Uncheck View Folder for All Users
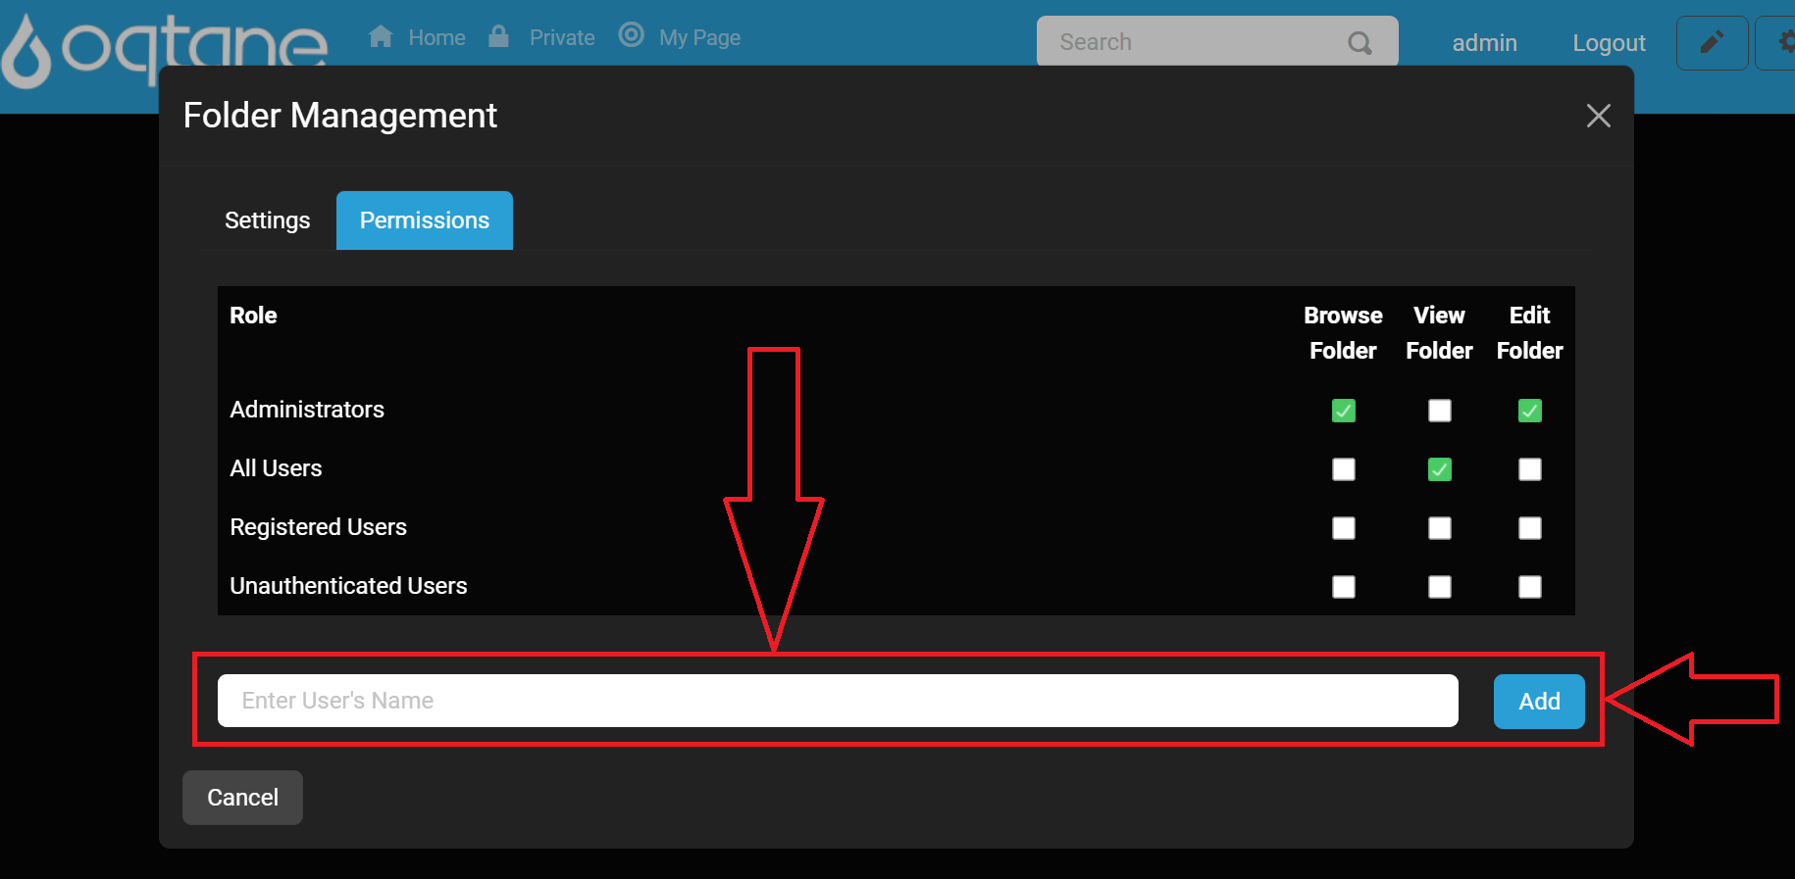This screenshot has height=879, width=1795. click(x=1440, y=469)
